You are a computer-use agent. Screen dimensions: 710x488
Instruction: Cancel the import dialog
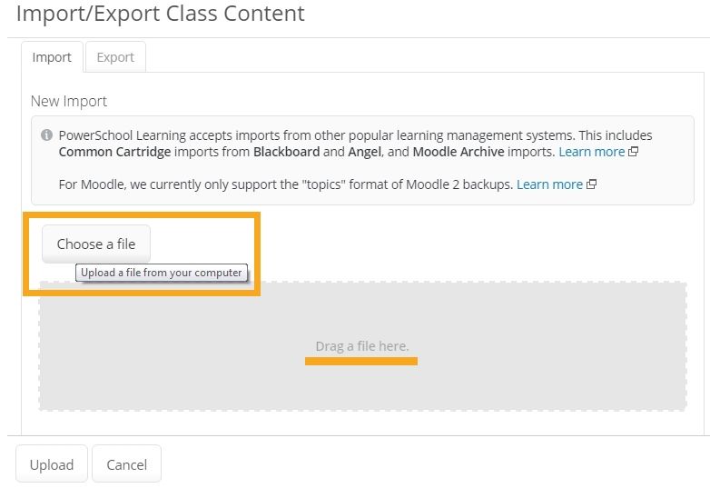click(x=126, y=464)
